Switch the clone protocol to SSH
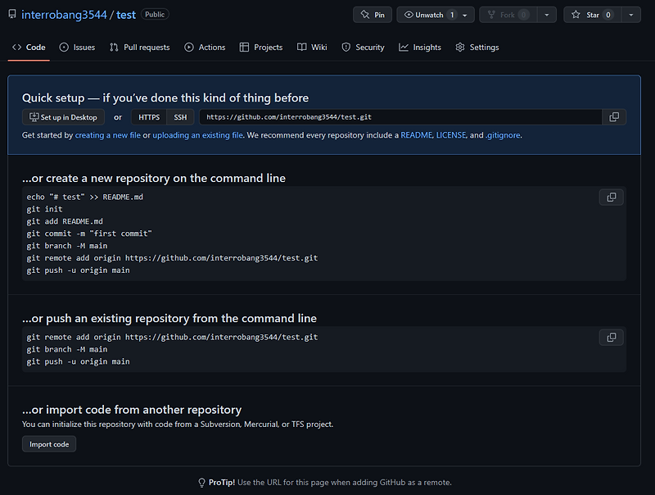The image size is (655, 495). pyautogui.click(x=180, y=116)
